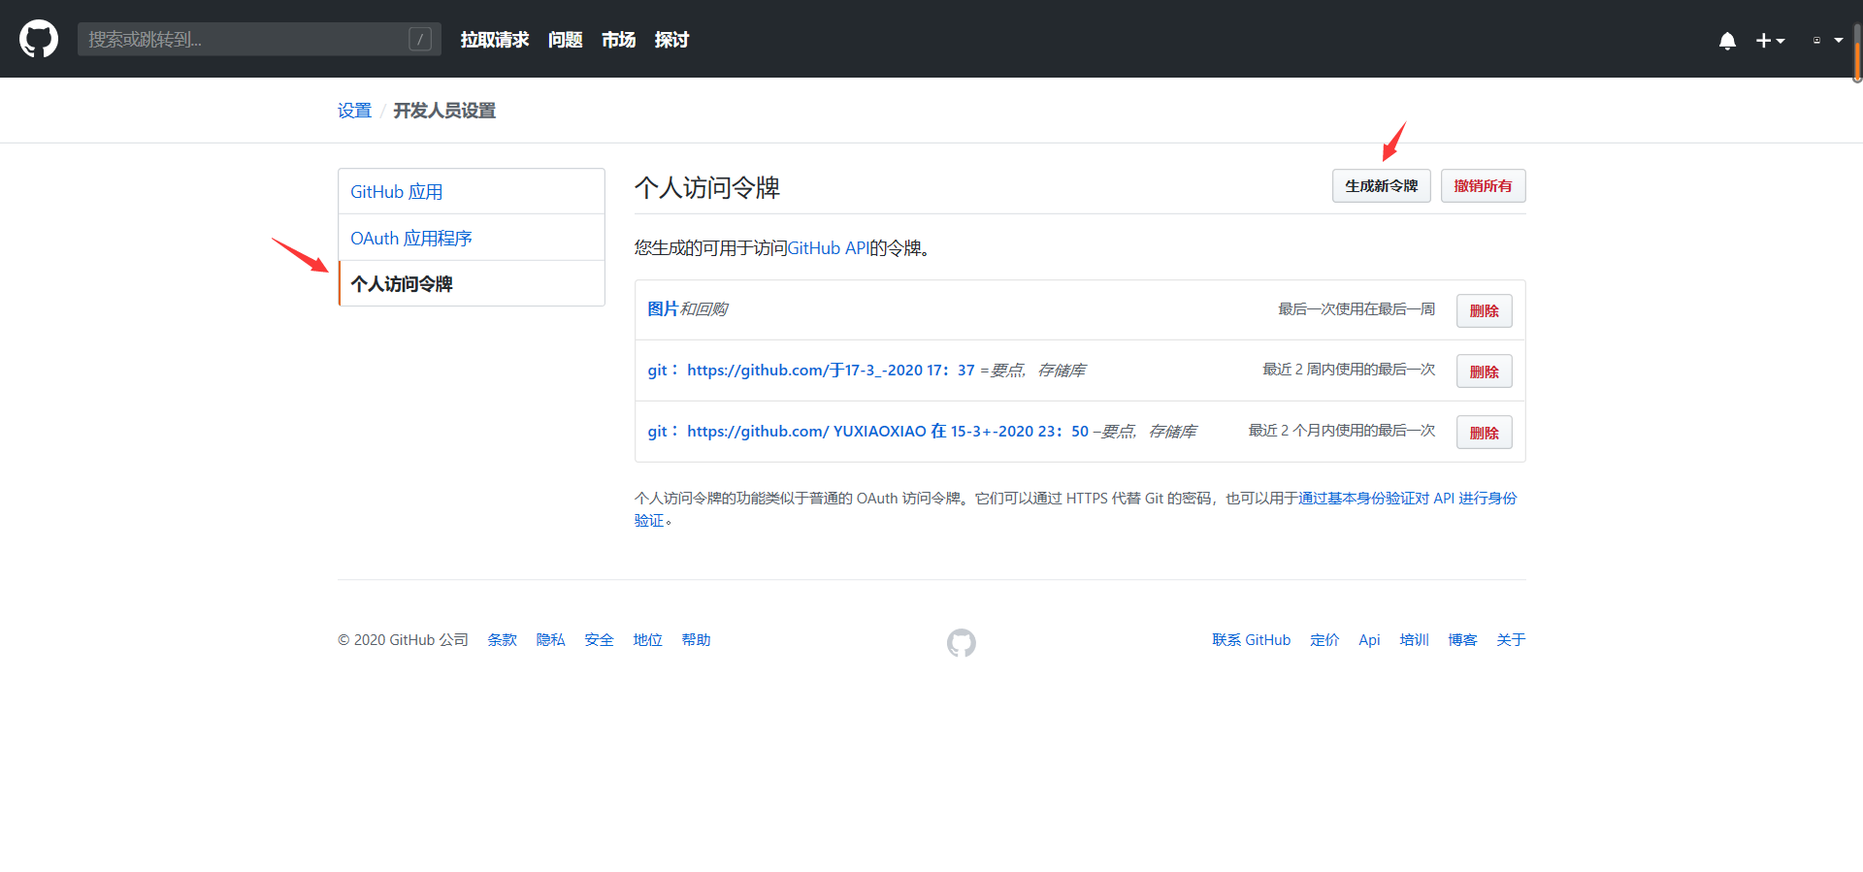
Task: Open footer 联系 GitHub link
Action: 1251,640
